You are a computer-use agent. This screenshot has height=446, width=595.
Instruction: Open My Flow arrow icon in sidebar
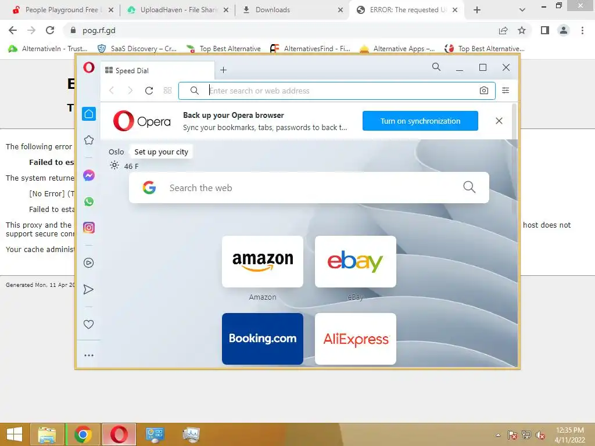[x=88, y=290]
